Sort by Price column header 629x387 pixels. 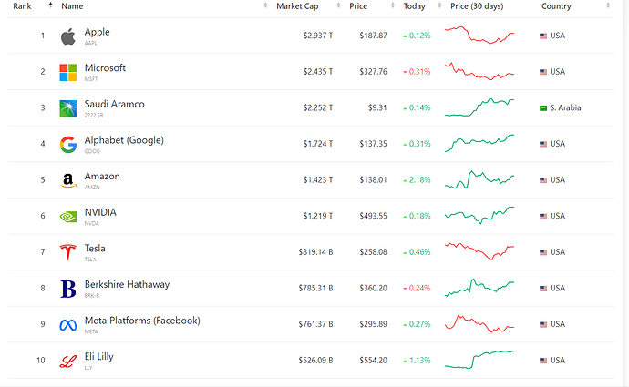click(x=359, y=6)
